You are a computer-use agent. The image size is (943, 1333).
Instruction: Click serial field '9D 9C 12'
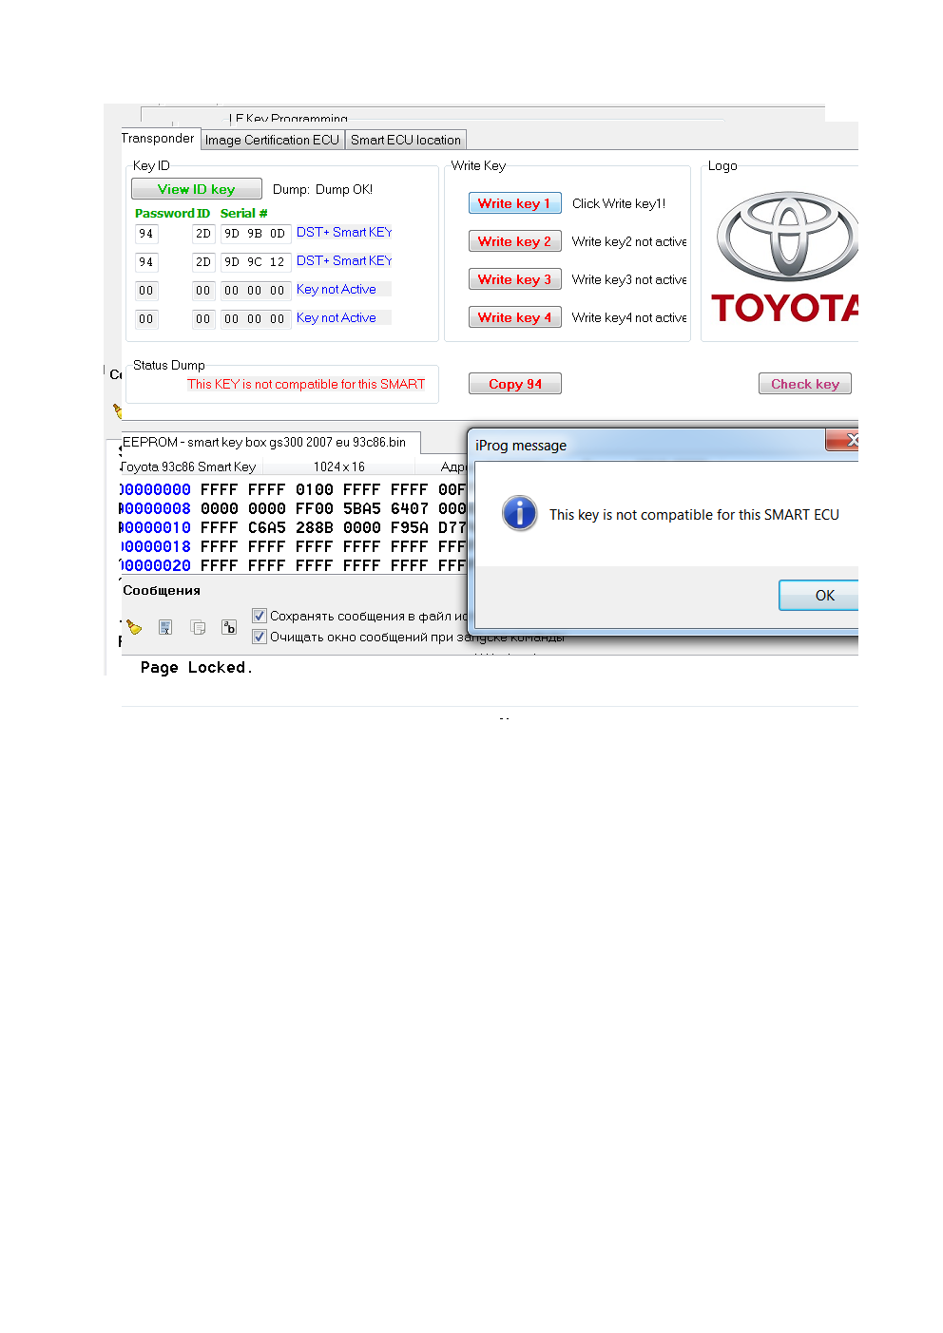coord(255,262)
